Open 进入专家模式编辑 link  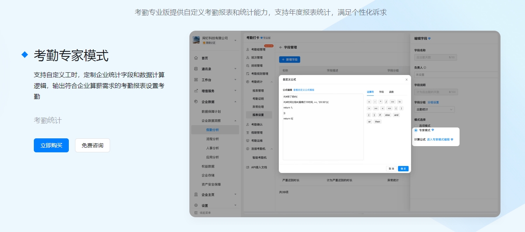(438, 139)
